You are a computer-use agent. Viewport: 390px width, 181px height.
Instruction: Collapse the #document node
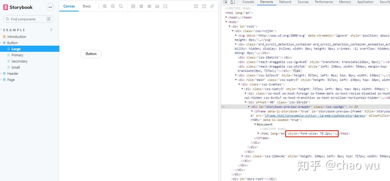tap(255, 124)
